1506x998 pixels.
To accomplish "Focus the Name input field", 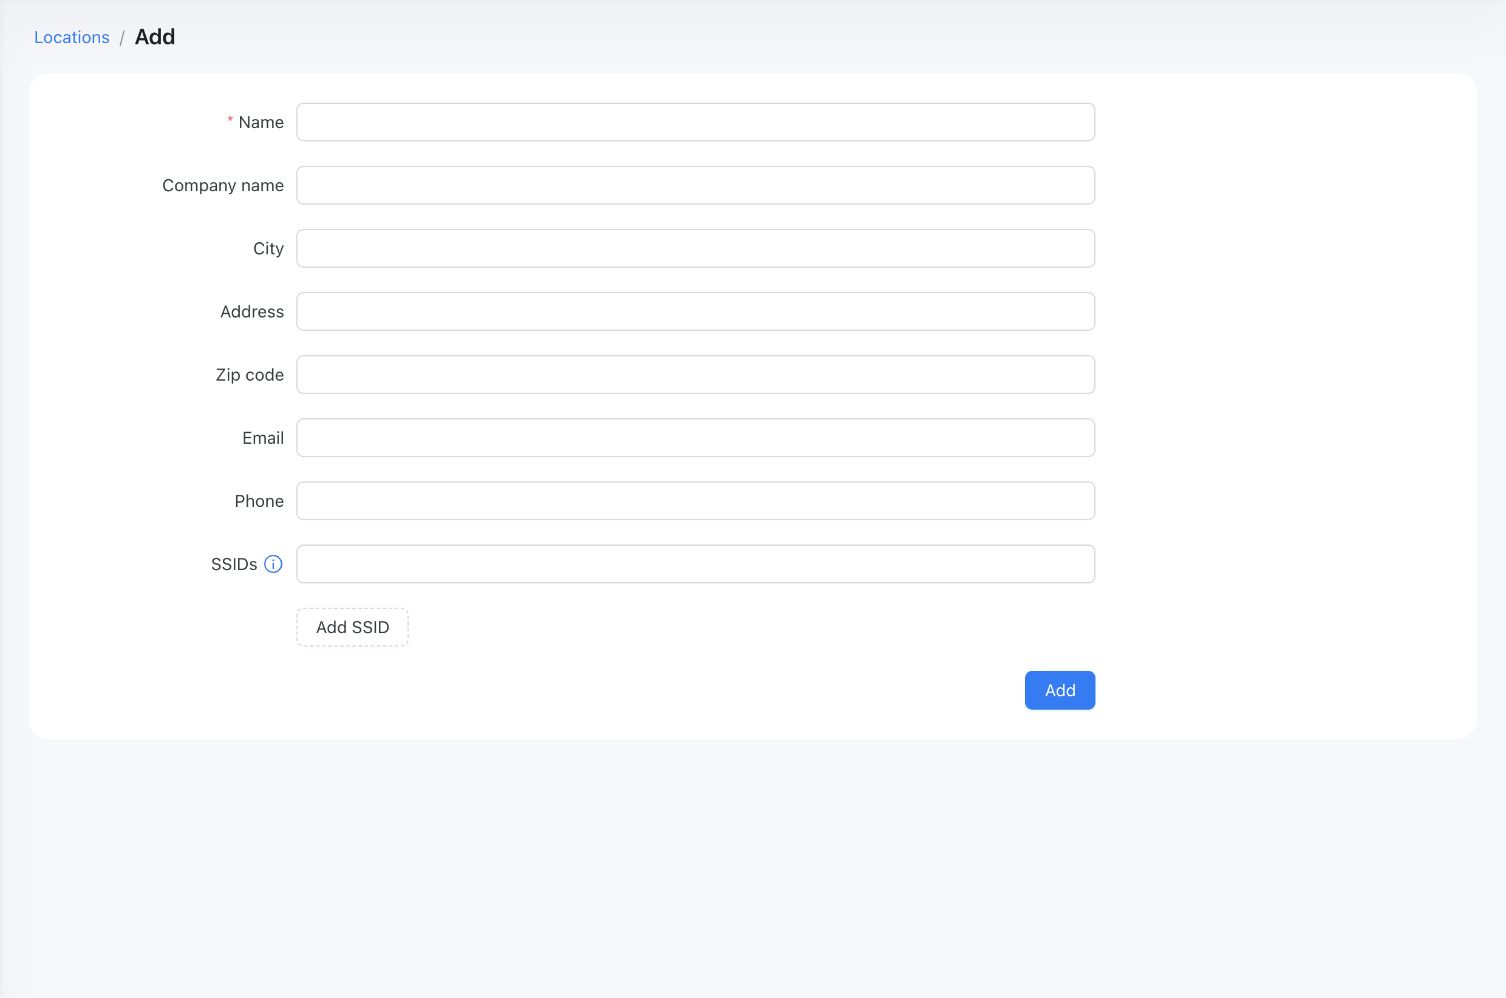I will [x=696, y=122].
